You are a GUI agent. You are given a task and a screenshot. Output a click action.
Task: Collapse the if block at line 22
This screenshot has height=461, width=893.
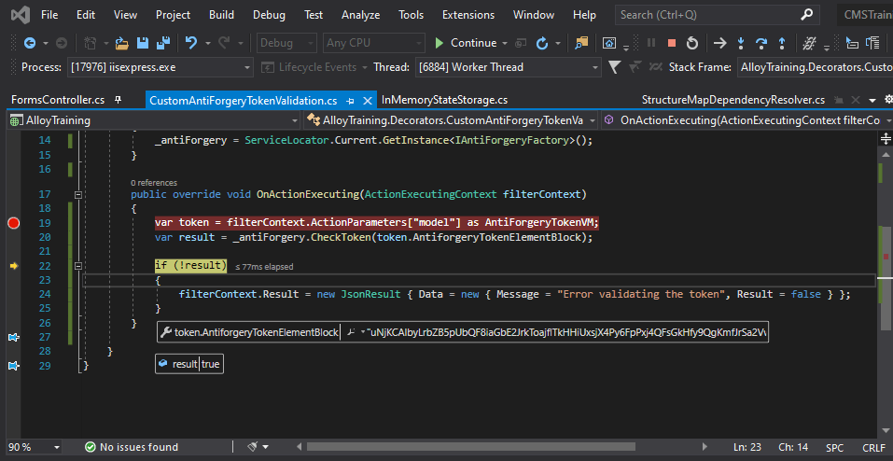(x=78, y=266)
